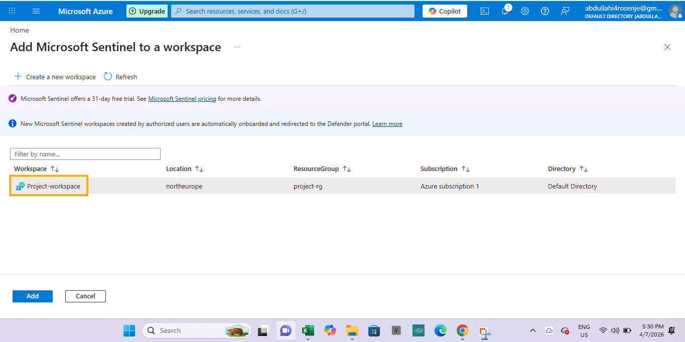This screenshot has height=342, width=685.
Task: Open the Windows Start menu
Action: [129, 330]
